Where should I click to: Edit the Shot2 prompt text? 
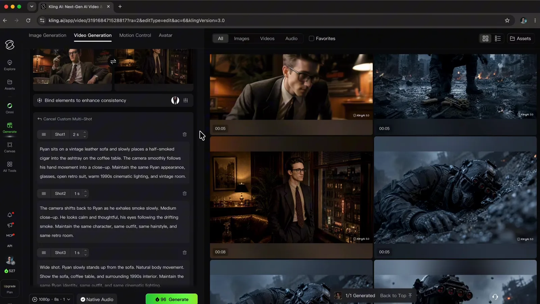113,222
